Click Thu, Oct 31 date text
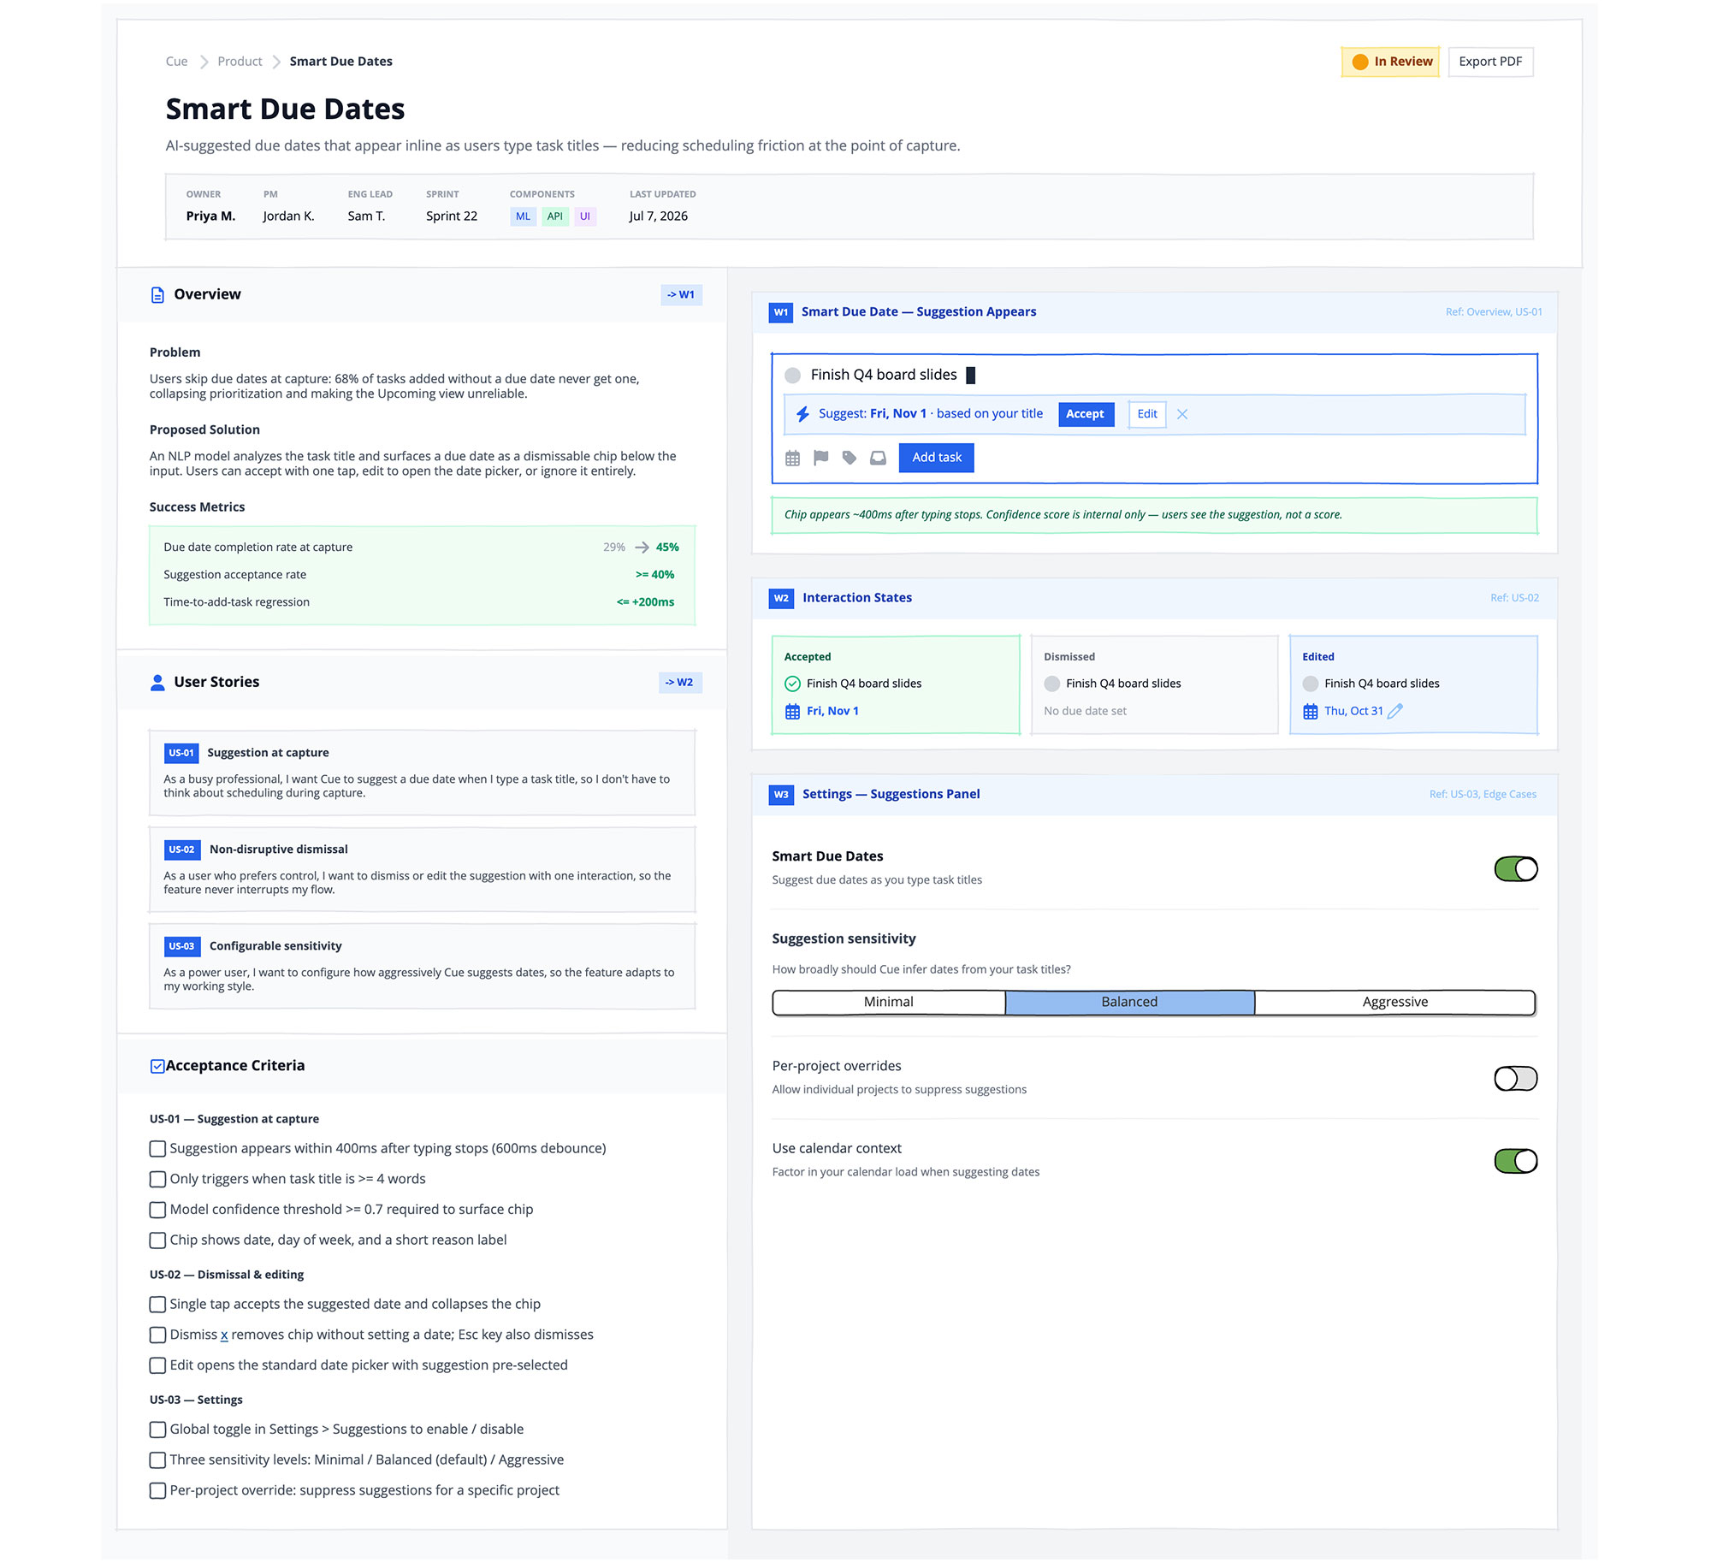Viewport: 1711px width, 1563px height. (x=1353, y=712)
